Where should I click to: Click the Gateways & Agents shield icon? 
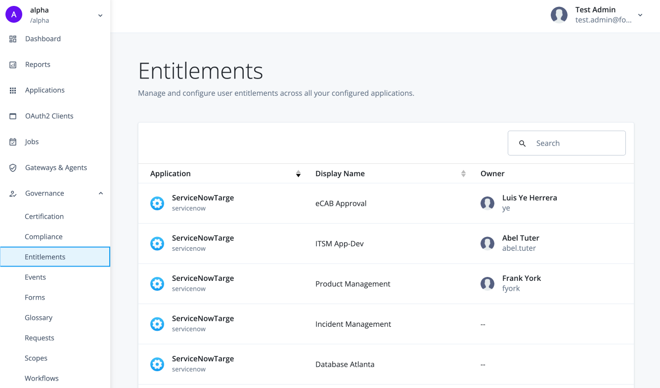point(13,167)
